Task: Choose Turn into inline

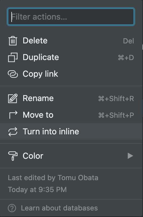Action: coord(71,131)
